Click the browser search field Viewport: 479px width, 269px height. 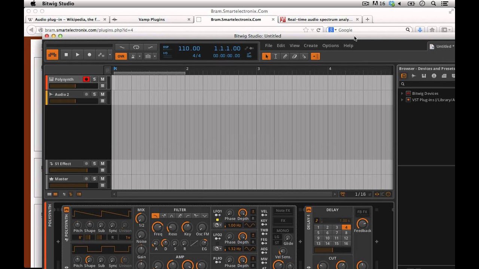pos(427,84)
